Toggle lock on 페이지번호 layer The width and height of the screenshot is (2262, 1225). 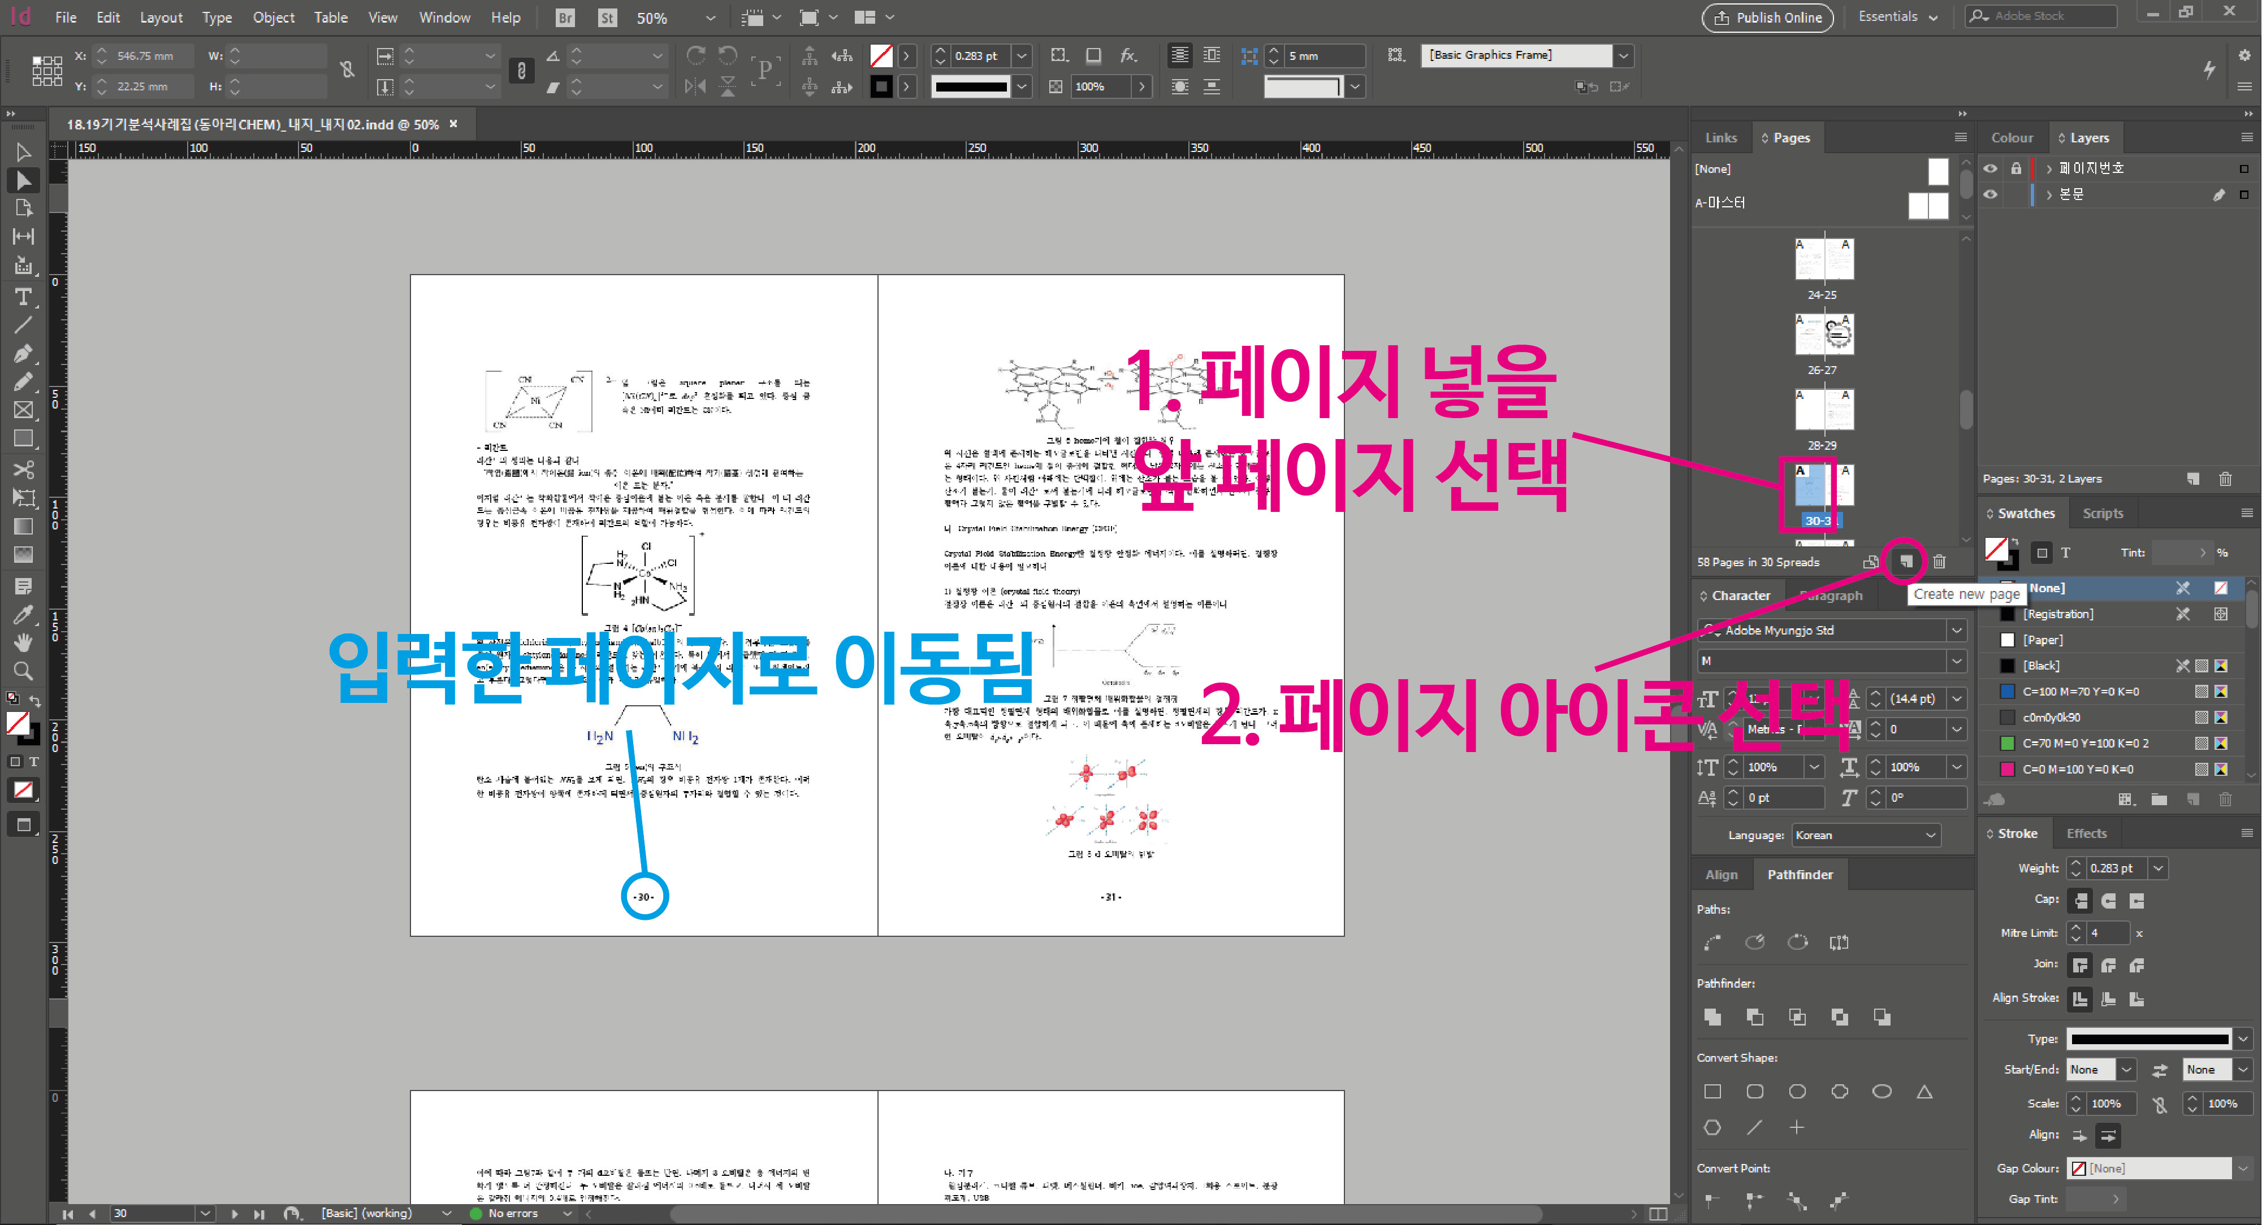click(x=2016, y=168)
